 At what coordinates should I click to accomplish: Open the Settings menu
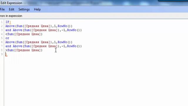pyautogui.click(x=24, y=9)
